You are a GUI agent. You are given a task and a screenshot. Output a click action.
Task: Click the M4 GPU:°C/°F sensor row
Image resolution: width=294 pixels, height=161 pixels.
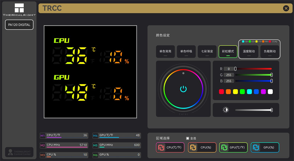point(116,136)
